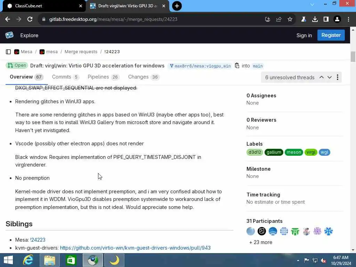Image resolution: width=356 pixels, height=267 pixels.
Task: Click the Sign in link
Action: [304, 35]
